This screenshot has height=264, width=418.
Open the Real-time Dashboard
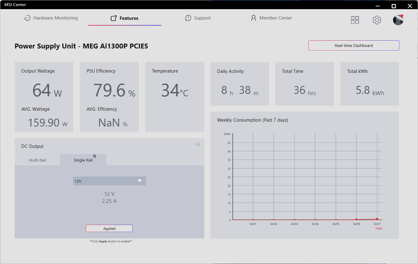354,45
